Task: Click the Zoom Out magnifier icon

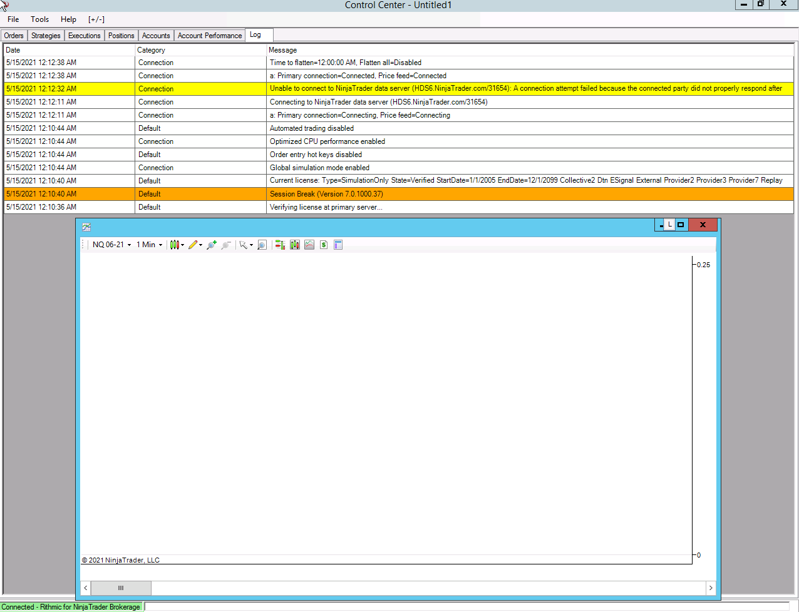Action: [226, 245]
